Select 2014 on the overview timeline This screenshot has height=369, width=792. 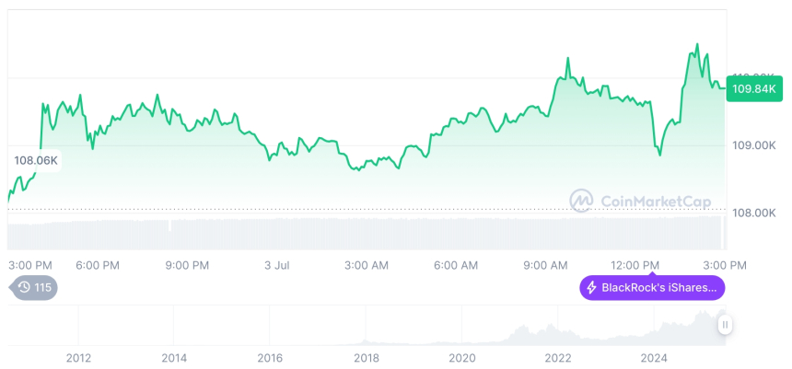(174, 358)
